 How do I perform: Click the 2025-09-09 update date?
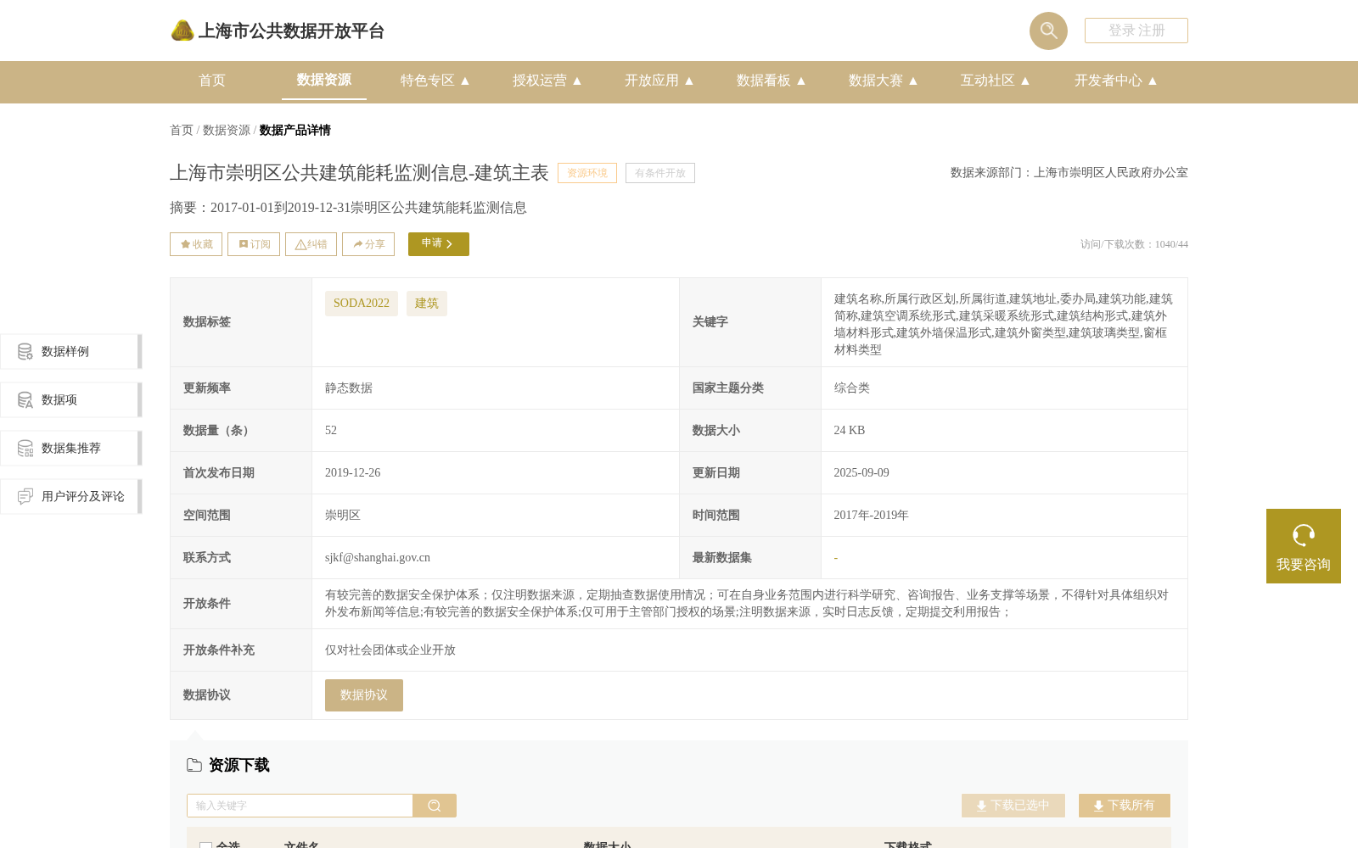[861, 473]
